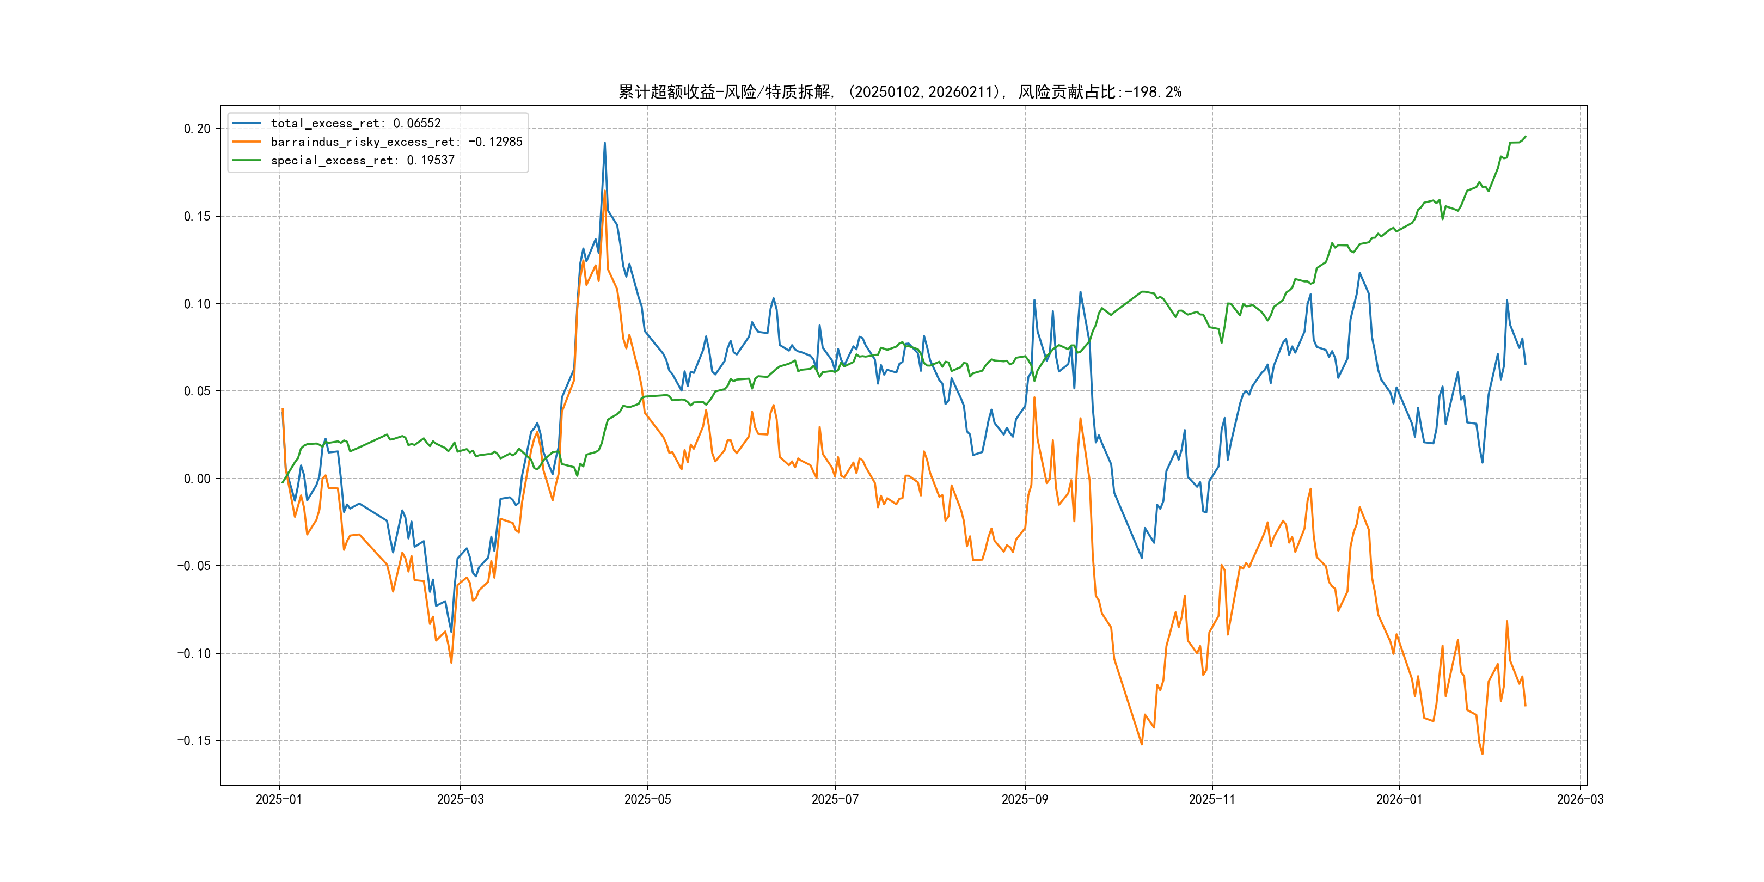Image resolution: width=1764 pixels, height=882 pixels.
Task: Click the blue total_excess_ret legend line swatch
Action: (247, 123)
